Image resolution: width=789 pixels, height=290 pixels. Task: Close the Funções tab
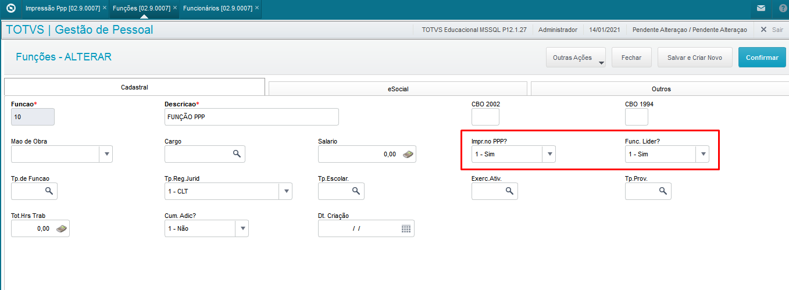175,8
